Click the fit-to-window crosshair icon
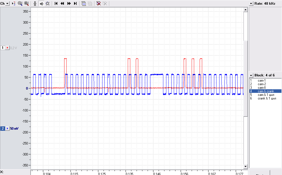Screen dimensions: 282x175 tap(48, 4)
